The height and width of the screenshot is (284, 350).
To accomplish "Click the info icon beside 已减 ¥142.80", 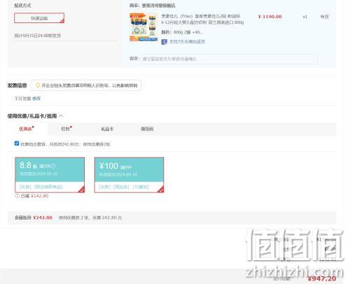I will [17, 196].
